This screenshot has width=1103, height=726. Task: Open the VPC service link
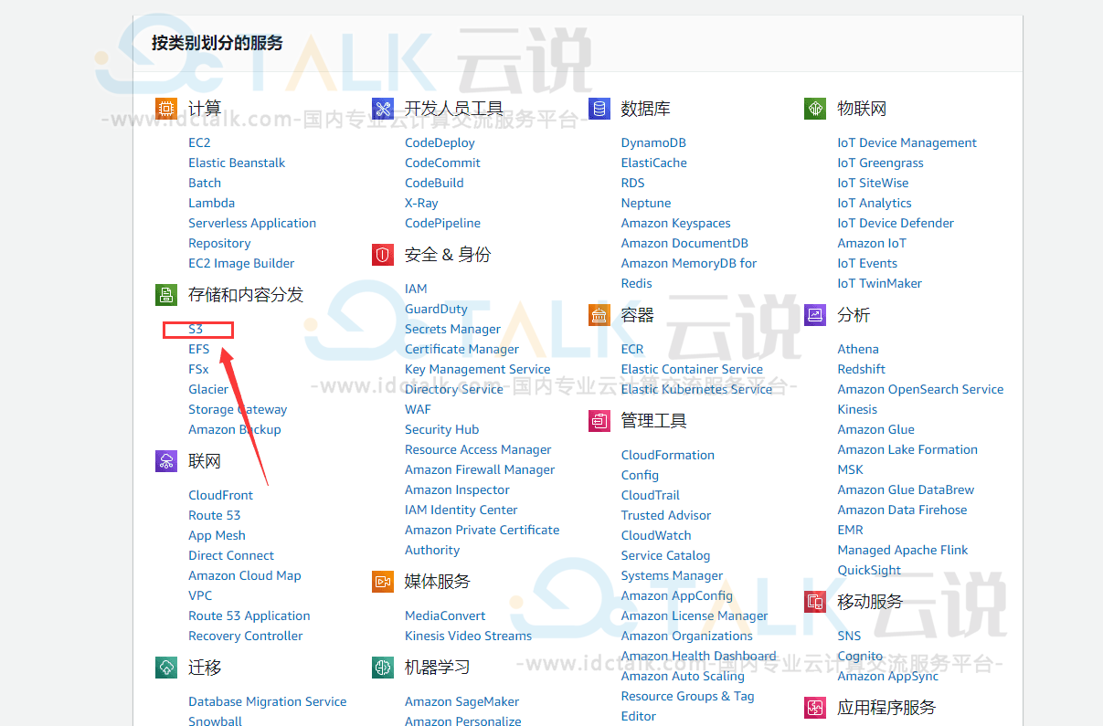click(200, 595)
